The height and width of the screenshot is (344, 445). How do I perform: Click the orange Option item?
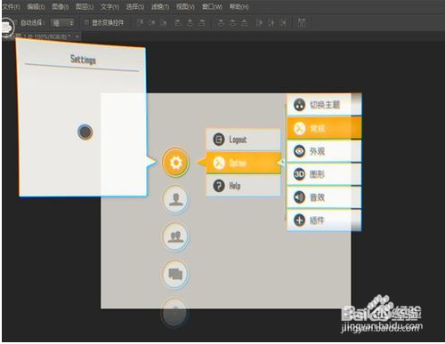pyautogui.click(x=243, y=163)
